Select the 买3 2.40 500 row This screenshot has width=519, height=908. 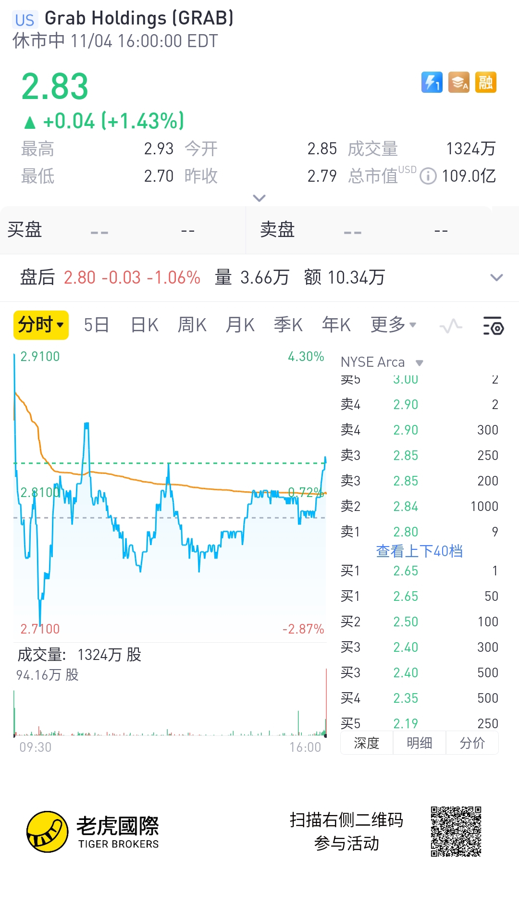pyautogui.click(x=419, y=672)
